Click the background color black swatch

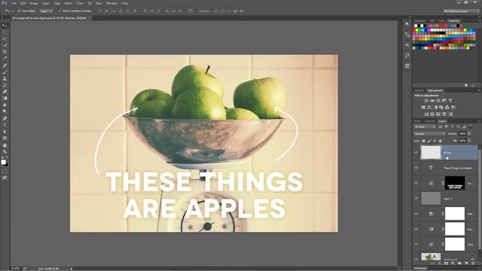(7, 165)
